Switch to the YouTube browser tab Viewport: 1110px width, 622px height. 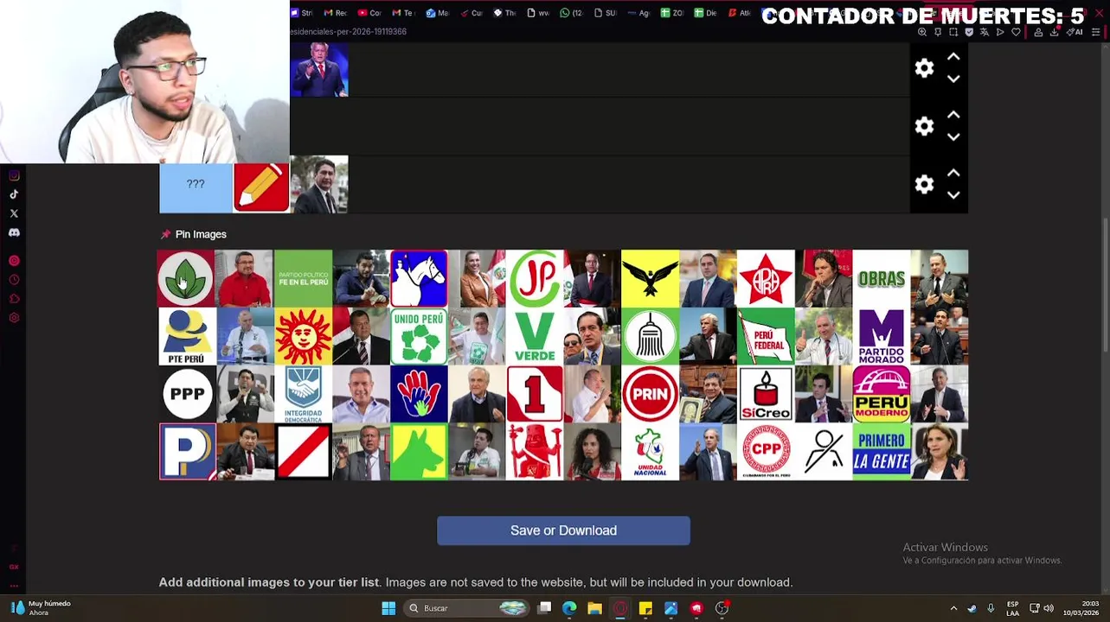(369, 13)
